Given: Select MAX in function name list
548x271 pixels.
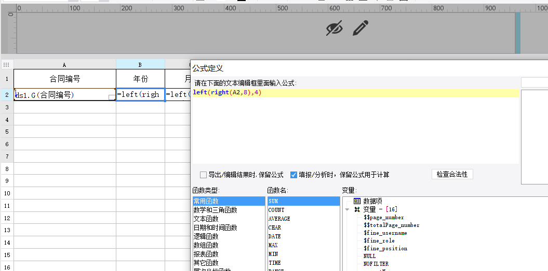Looking at the screenshot, I should [304, 245].
